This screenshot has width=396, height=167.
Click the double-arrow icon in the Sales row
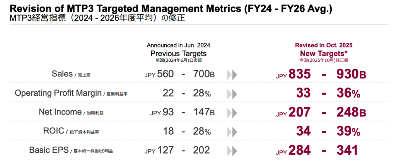tap(232, 75)
